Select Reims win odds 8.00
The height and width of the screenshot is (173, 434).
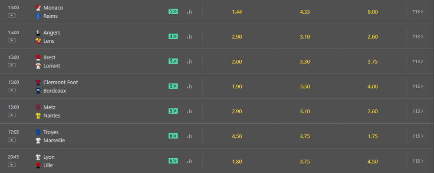[372, 12]
